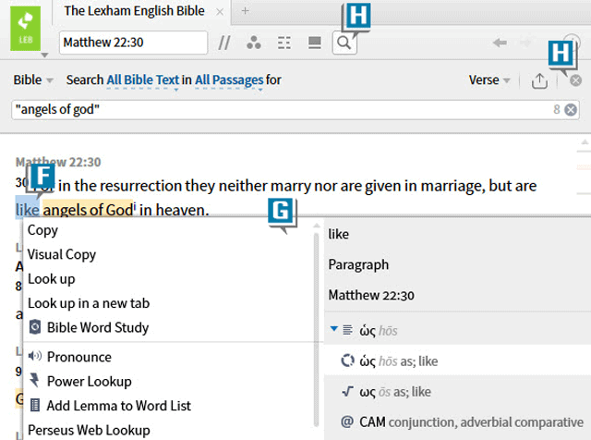Click the visual filters three-dots icon
Screen dimensions: 591x440
coord(254,43)
